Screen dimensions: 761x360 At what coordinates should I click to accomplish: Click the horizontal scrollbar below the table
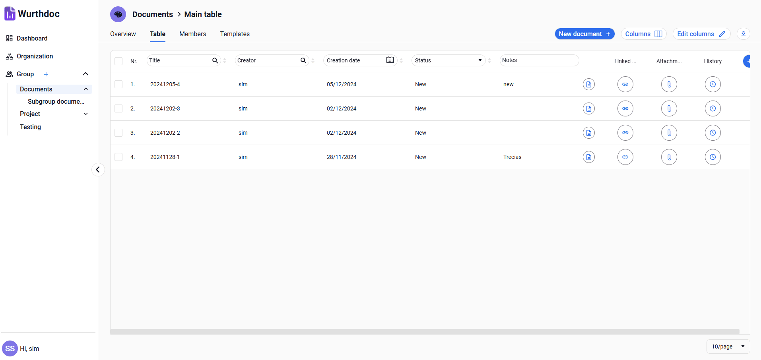pyautogui.click(x=424, y=331)
